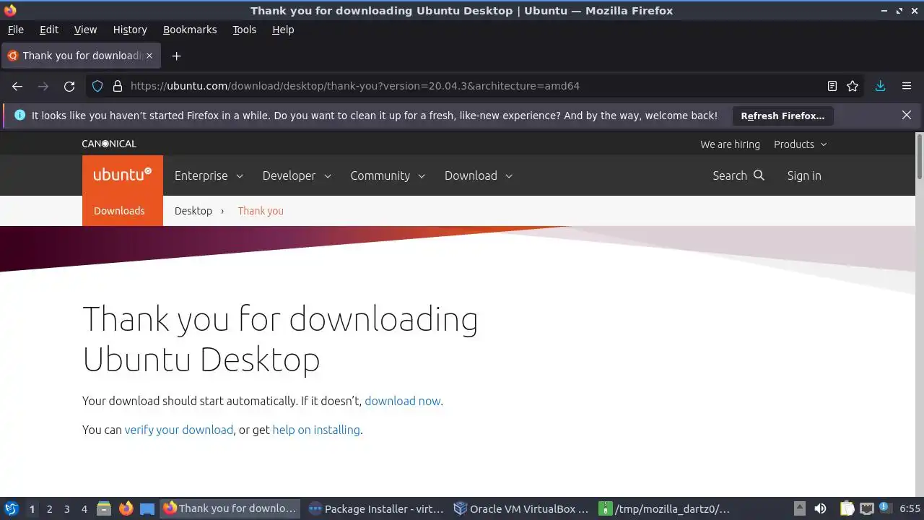This screenshot has width=924, height=520.
Task: Click the Refresh Firefox… button
Action: pos(783,116)
